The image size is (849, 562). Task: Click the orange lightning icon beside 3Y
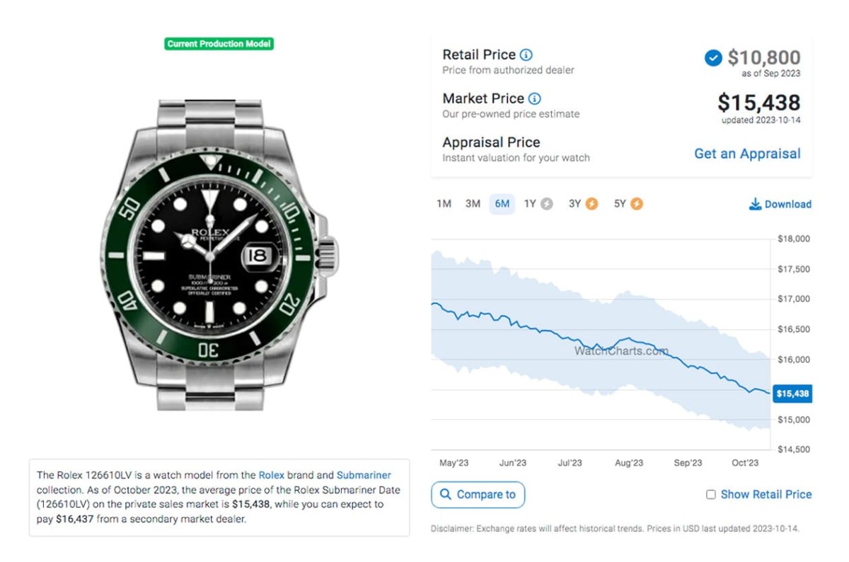[591, 204]
